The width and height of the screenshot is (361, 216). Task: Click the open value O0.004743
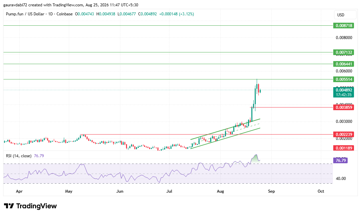(85, 14)
